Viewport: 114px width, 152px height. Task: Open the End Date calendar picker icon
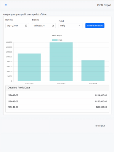pyautogui.click(x=53, y=26)
